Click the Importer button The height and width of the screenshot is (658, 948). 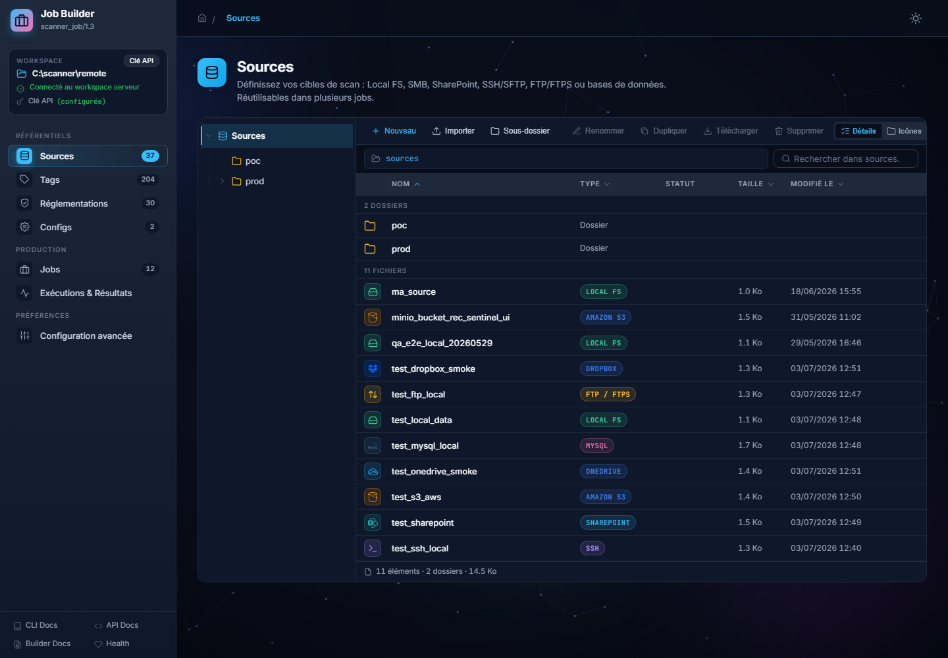pos(454,131)
